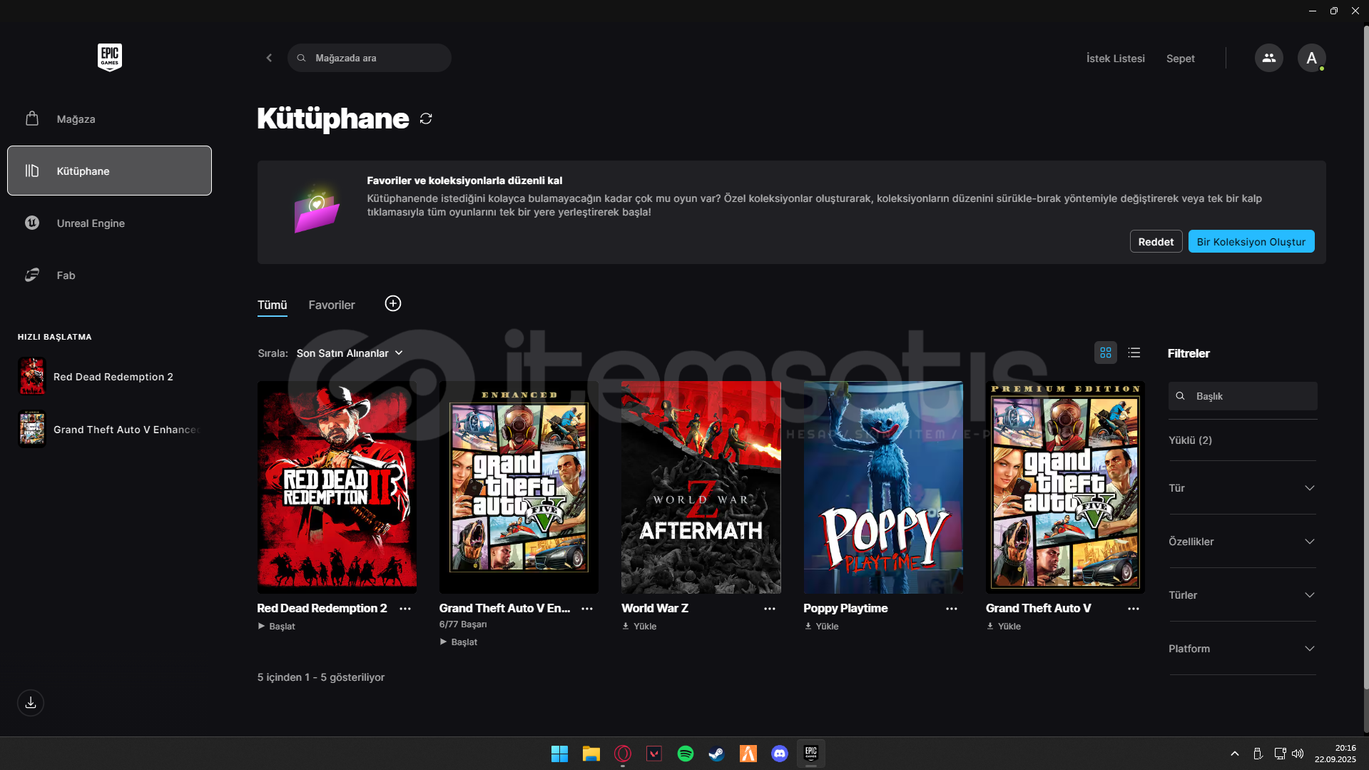This screenshot has width=1369, height=770.
Task: Open Discord from taskbar
Action: [779, 754]
